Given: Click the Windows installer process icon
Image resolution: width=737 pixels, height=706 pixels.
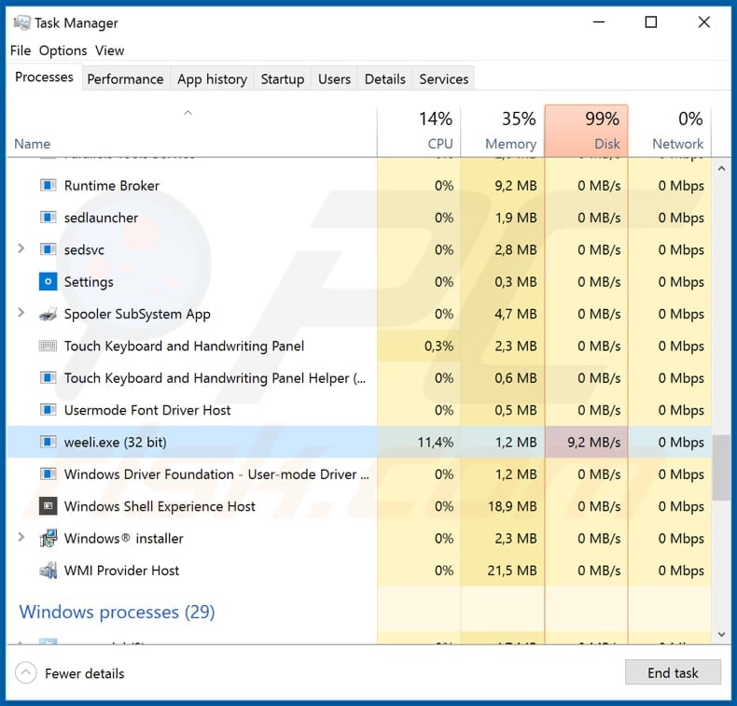Looking at the screenshot, I should pos(48,538).
